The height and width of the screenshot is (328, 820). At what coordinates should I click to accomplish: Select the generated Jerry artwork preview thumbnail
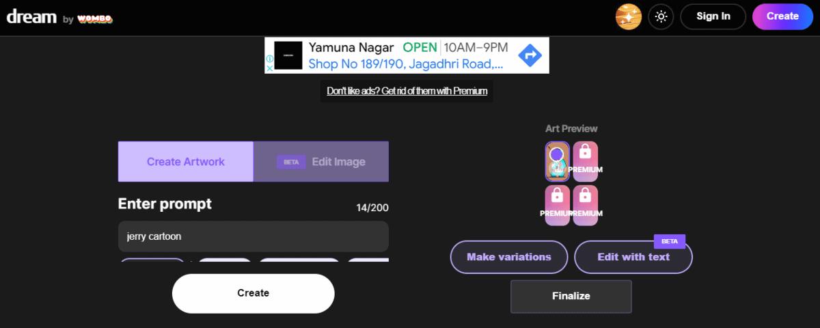coord(557,161)
